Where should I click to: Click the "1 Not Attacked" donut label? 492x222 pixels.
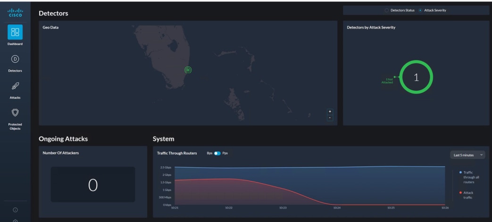[387, 81]
